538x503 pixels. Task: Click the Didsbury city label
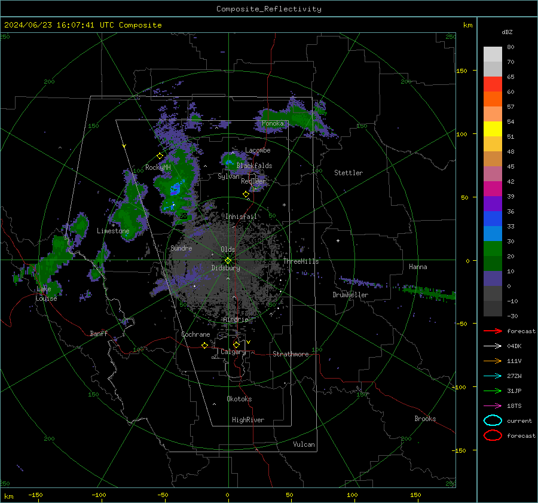tap(225, 268)
